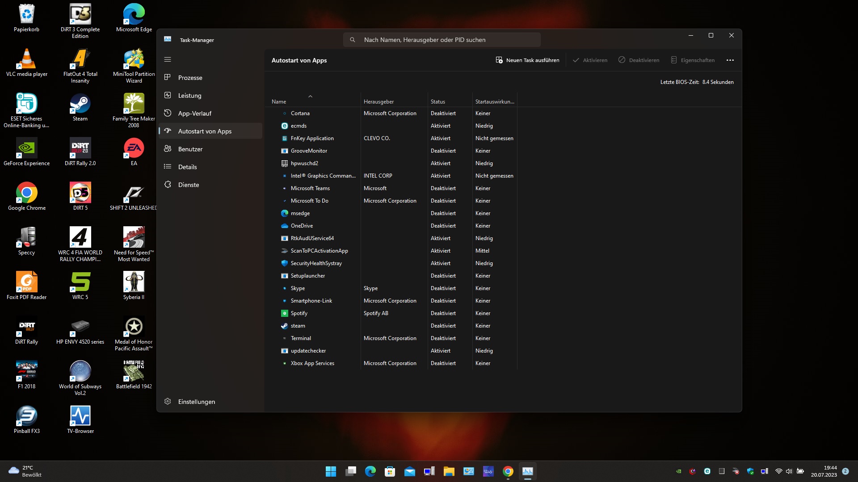Click the search field for name or PID

click(x=442, y=40)
